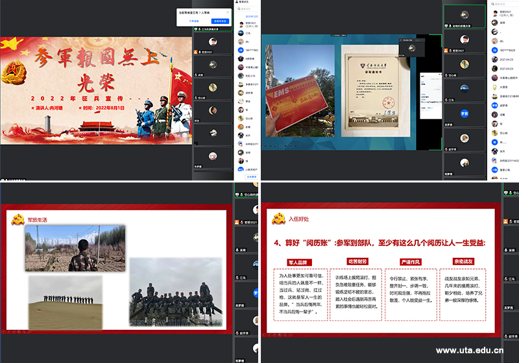Click the 不再提醒 button in the popup

pyautogui.click(x=194, y=21)
